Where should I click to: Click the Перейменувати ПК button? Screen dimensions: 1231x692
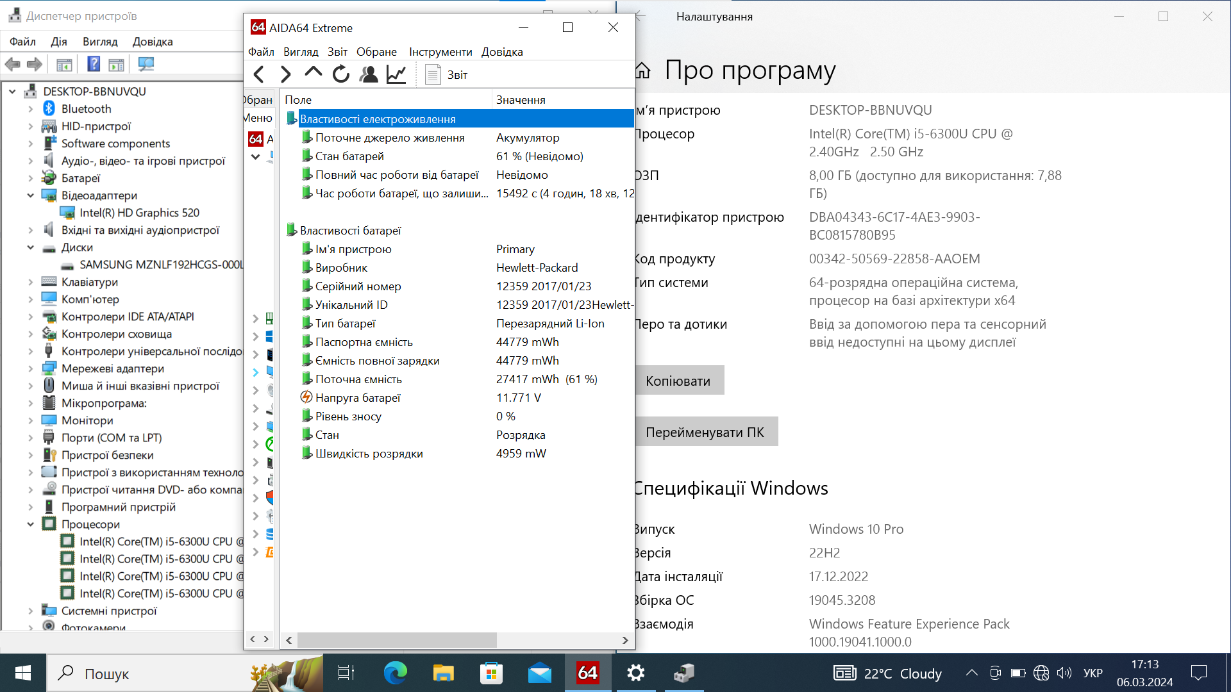(705, 432)
